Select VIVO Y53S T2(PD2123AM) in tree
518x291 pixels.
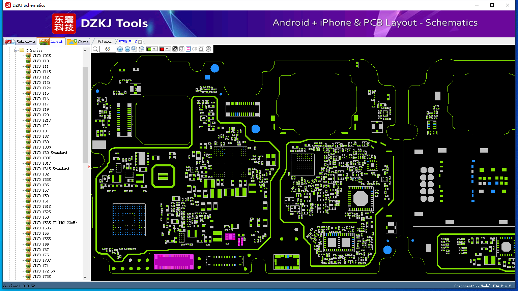coord(55,223)
